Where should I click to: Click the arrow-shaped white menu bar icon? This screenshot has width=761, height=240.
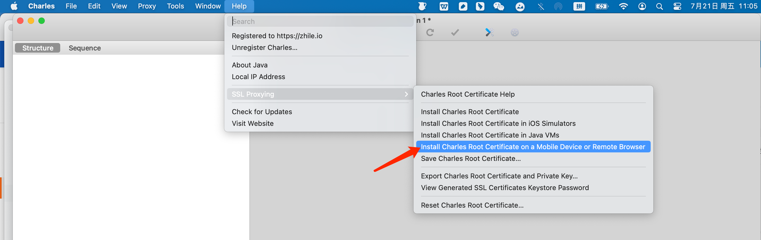pyautogui.click(x=480, y=6)
